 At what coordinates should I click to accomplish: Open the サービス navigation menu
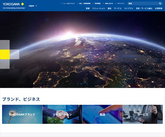[118, 8]
